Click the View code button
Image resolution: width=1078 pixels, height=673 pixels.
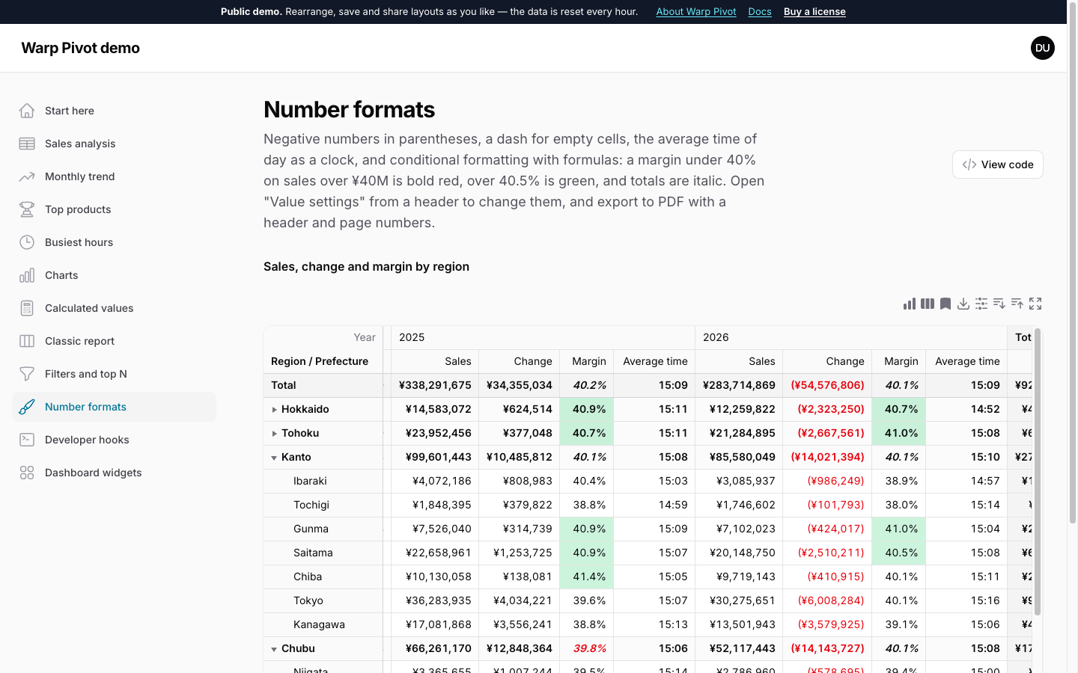point(998,165)
